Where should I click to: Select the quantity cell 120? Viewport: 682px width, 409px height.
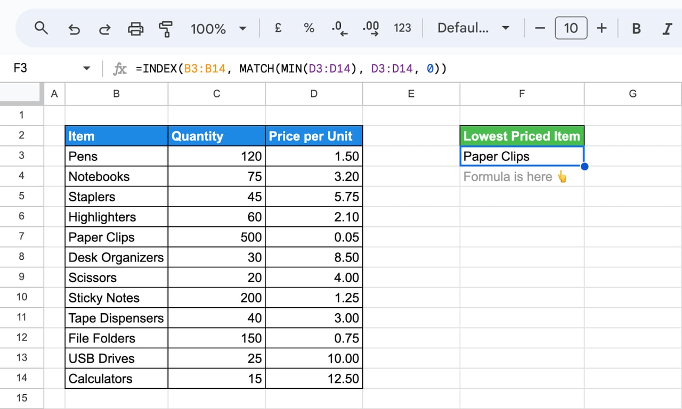216,156
